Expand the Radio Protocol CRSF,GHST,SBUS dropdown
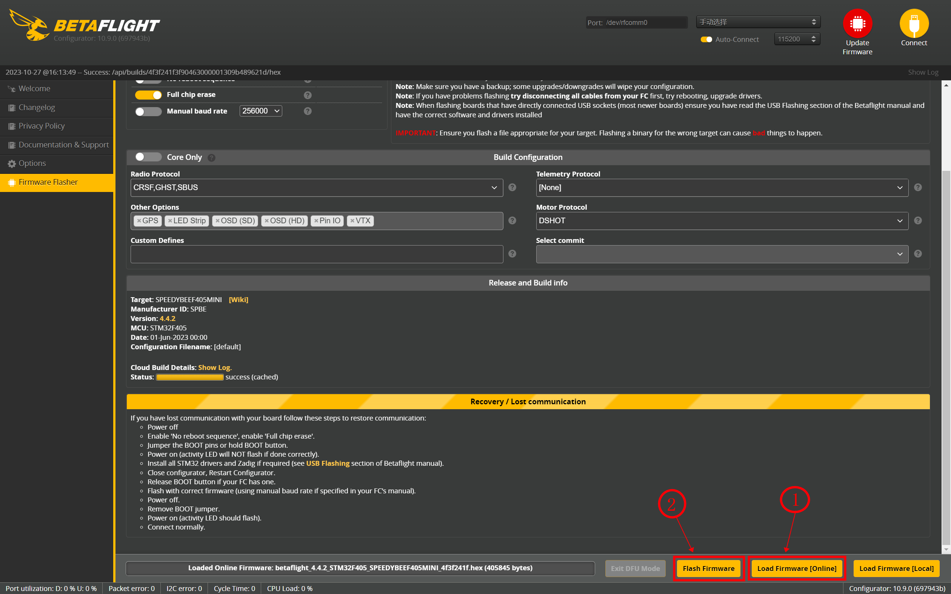The height and width of the screenshot is (594, 951). 316,188
